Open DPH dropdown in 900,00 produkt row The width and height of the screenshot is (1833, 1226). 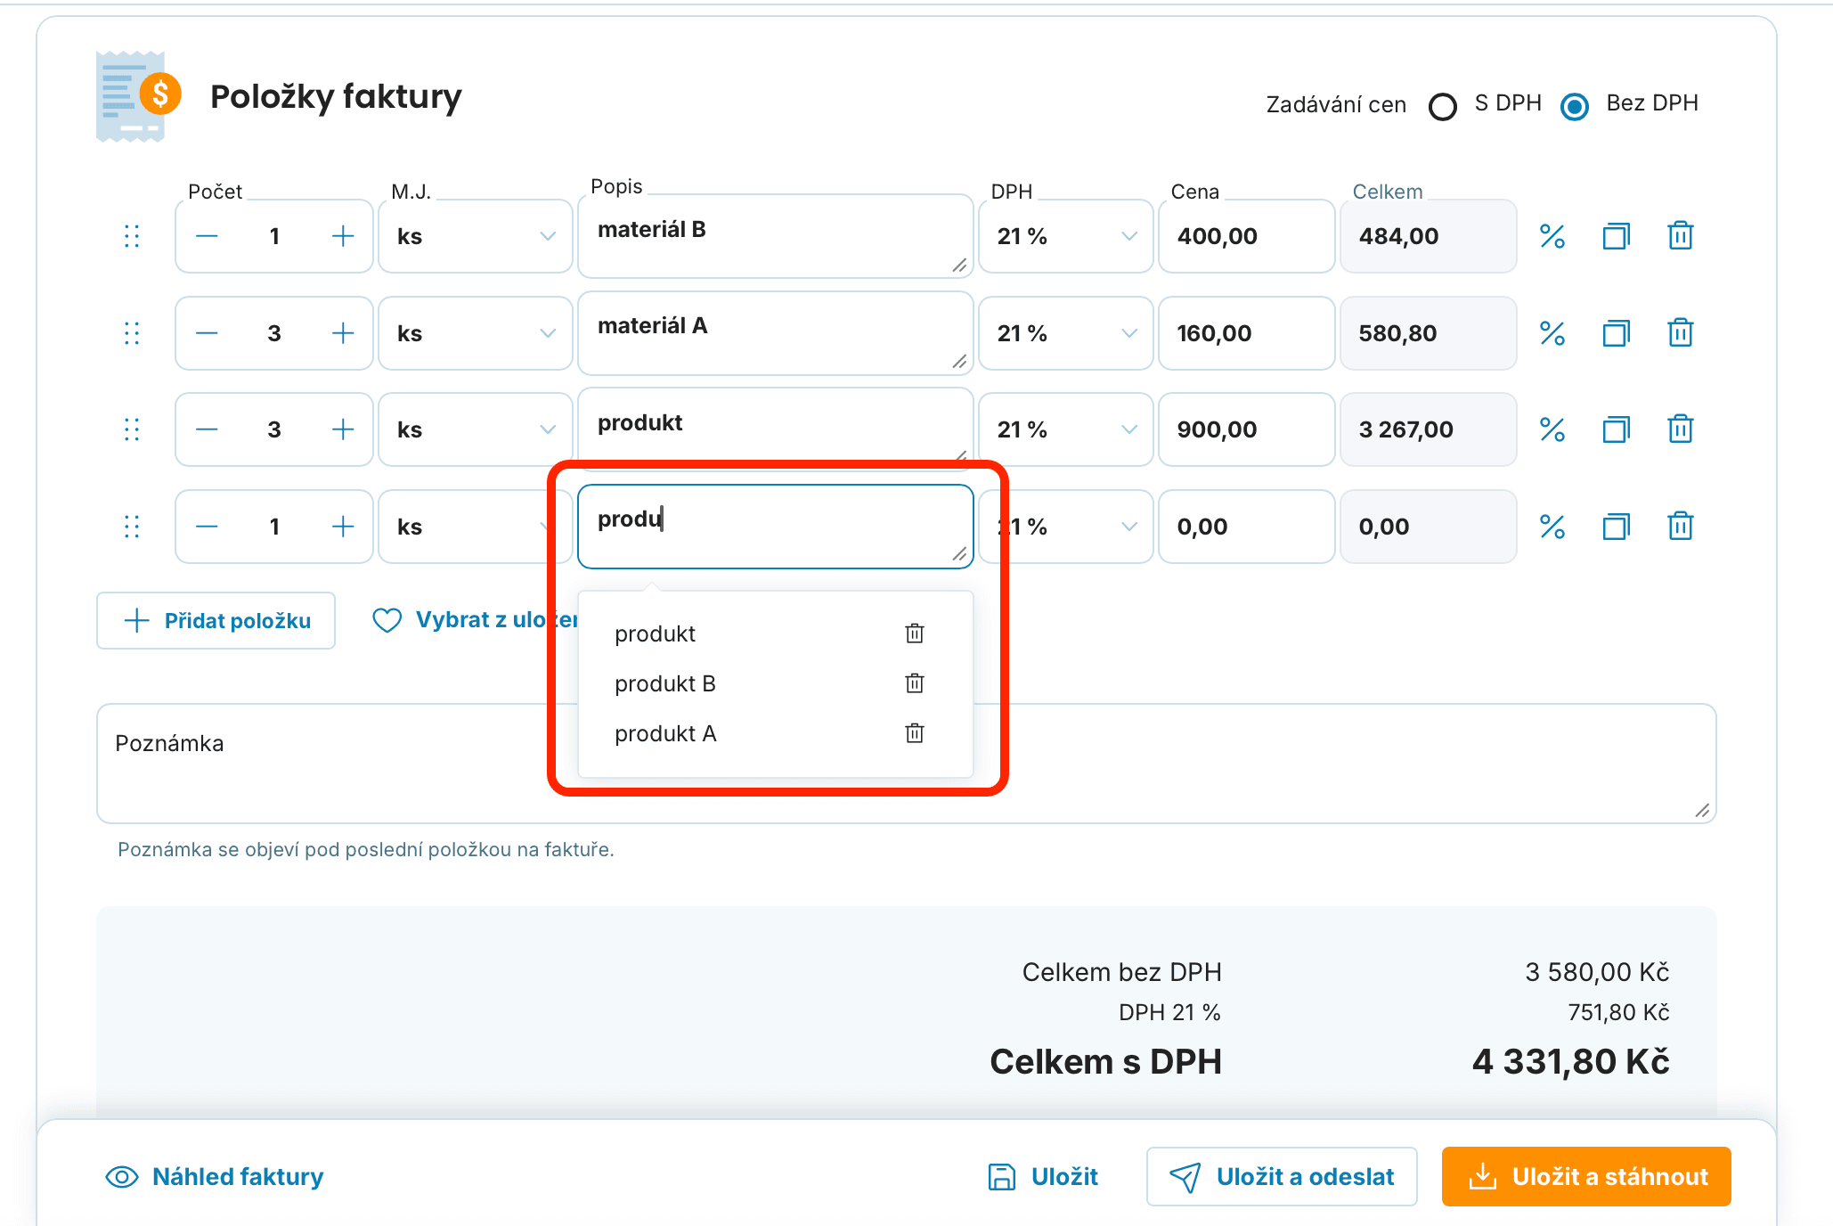tap(1066, 429)
